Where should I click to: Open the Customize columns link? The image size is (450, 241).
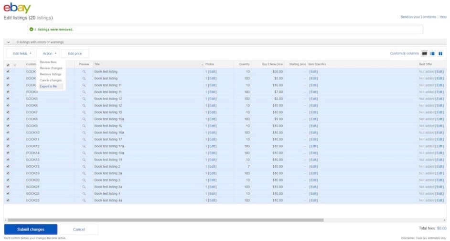point(404,54)
